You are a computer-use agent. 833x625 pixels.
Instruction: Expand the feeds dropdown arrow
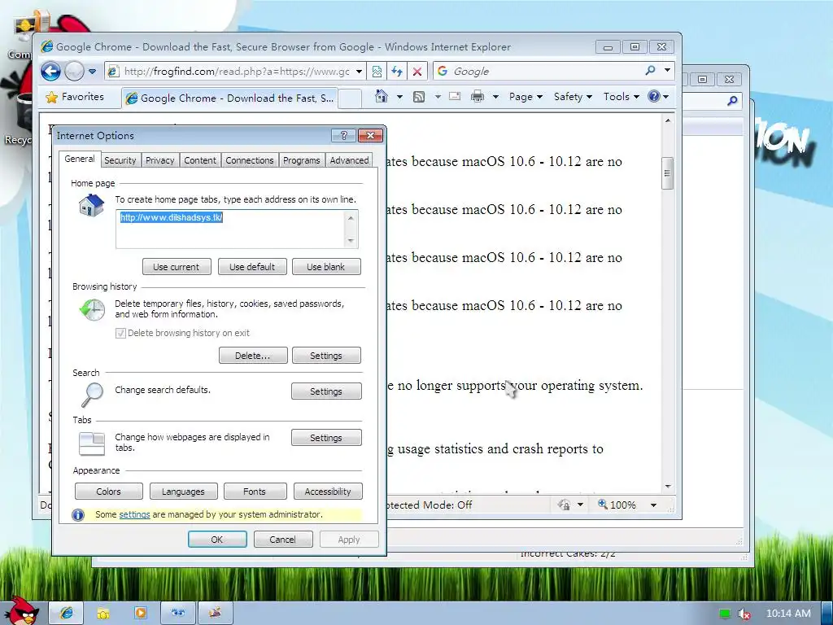(x=438, y=97)
